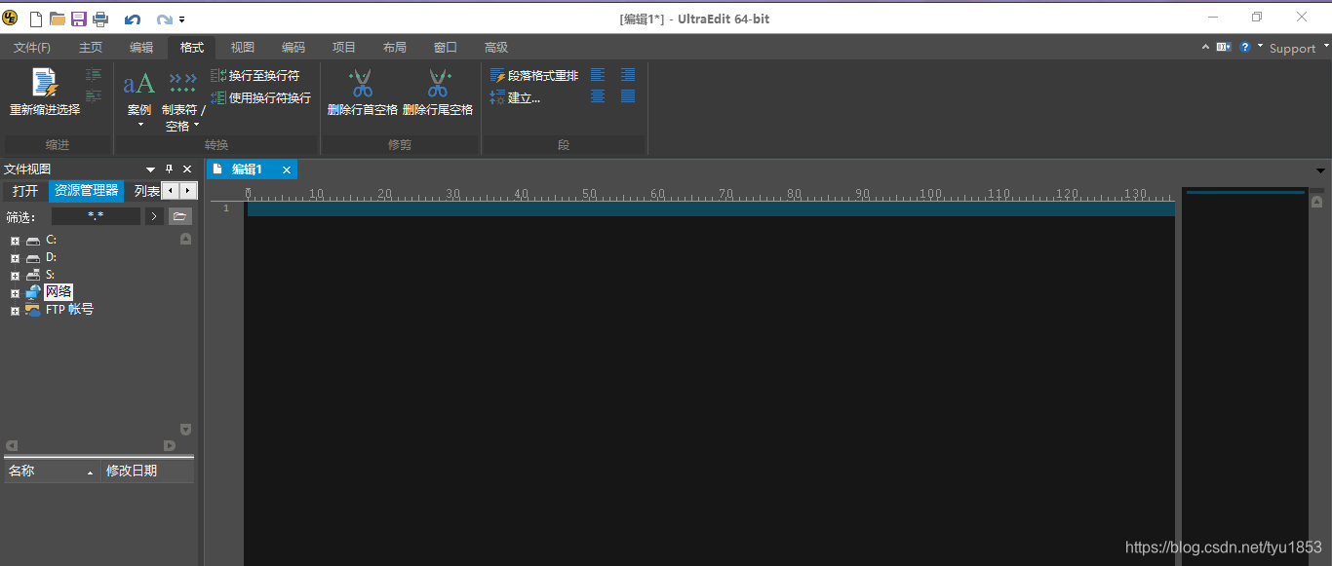The image size is (1332, 566).
Task: Undo the last action
Action: (133, 19)
